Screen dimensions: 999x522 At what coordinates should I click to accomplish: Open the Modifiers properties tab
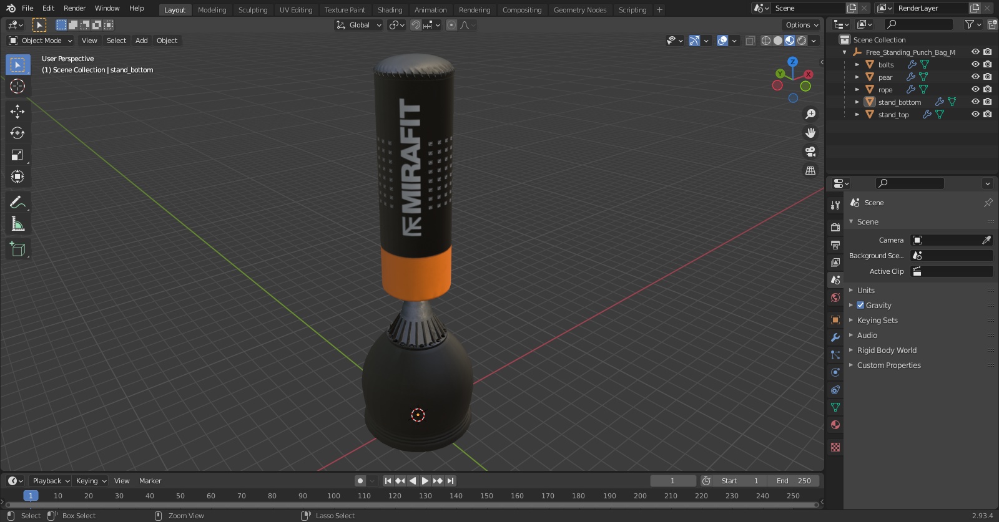click(x=835, y=337)
